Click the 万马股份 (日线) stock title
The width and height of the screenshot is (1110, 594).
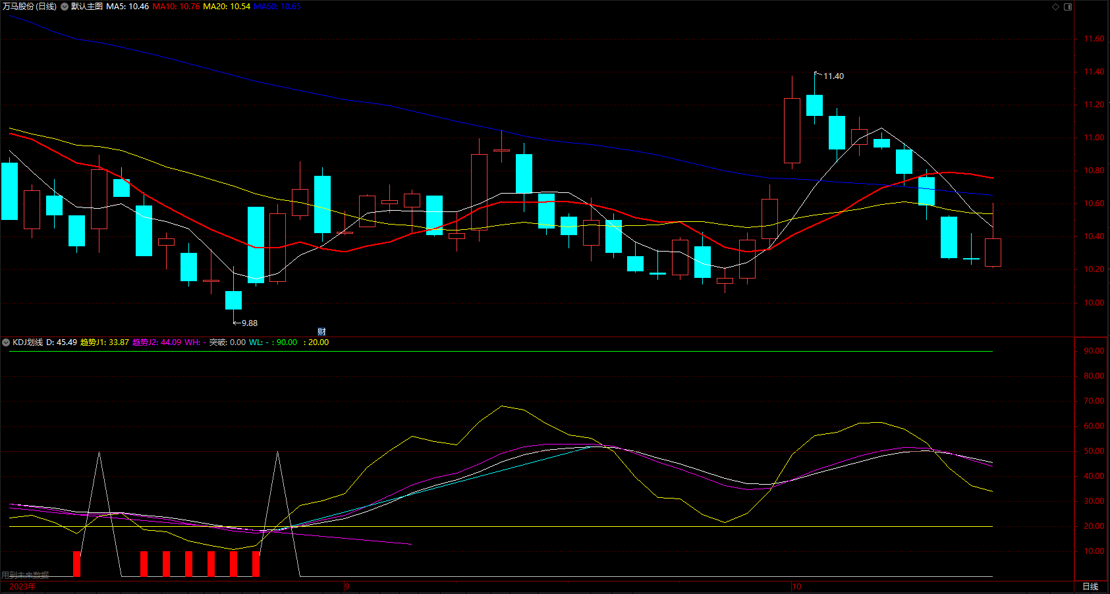tap(30, 7)
